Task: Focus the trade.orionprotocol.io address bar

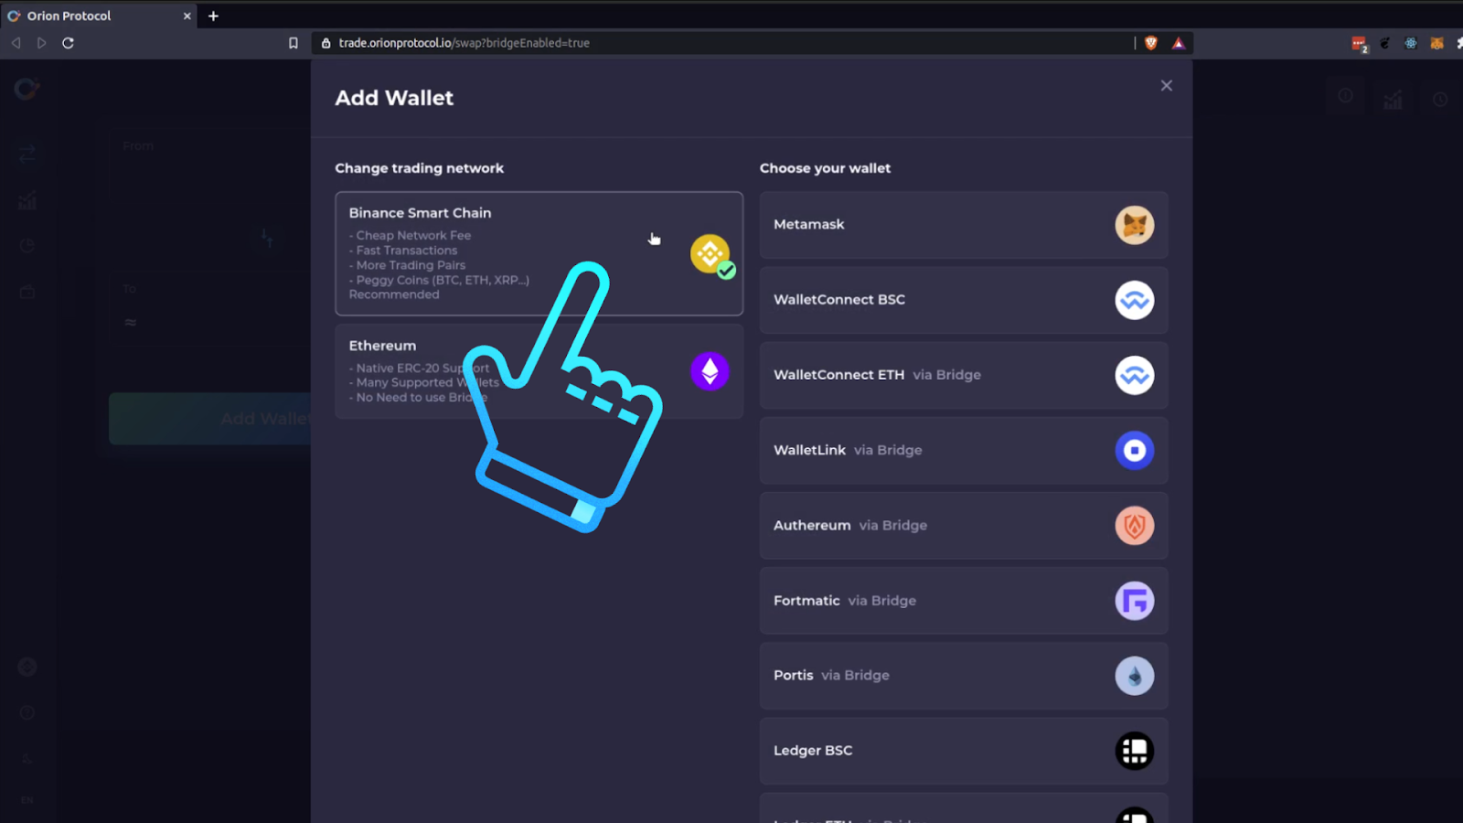Action: point(722,43)
